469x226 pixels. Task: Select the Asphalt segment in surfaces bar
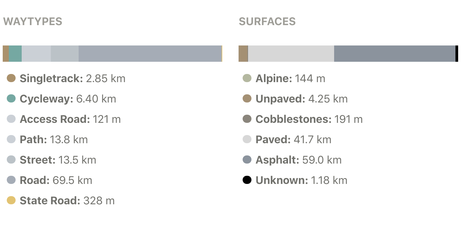point(395,54)
